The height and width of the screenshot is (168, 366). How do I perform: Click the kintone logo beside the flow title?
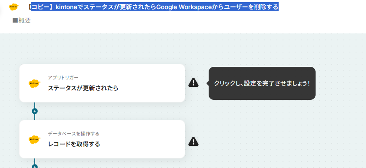[x=14, y=7]
